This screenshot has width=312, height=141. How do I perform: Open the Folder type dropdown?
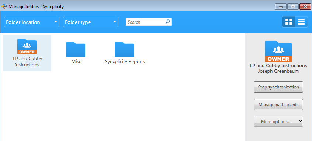tap(91, 22)
